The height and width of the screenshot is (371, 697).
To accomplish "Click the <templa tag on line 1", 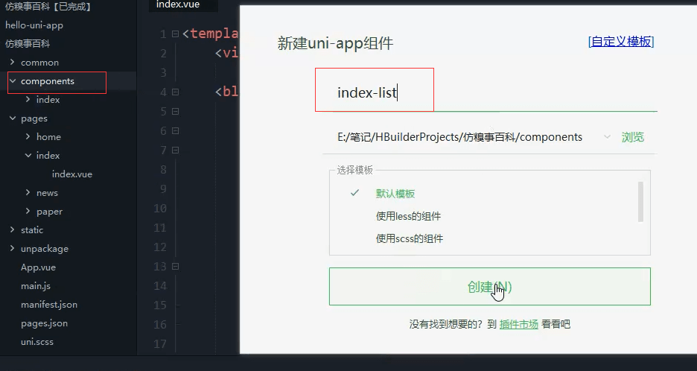I will point(211,34).
